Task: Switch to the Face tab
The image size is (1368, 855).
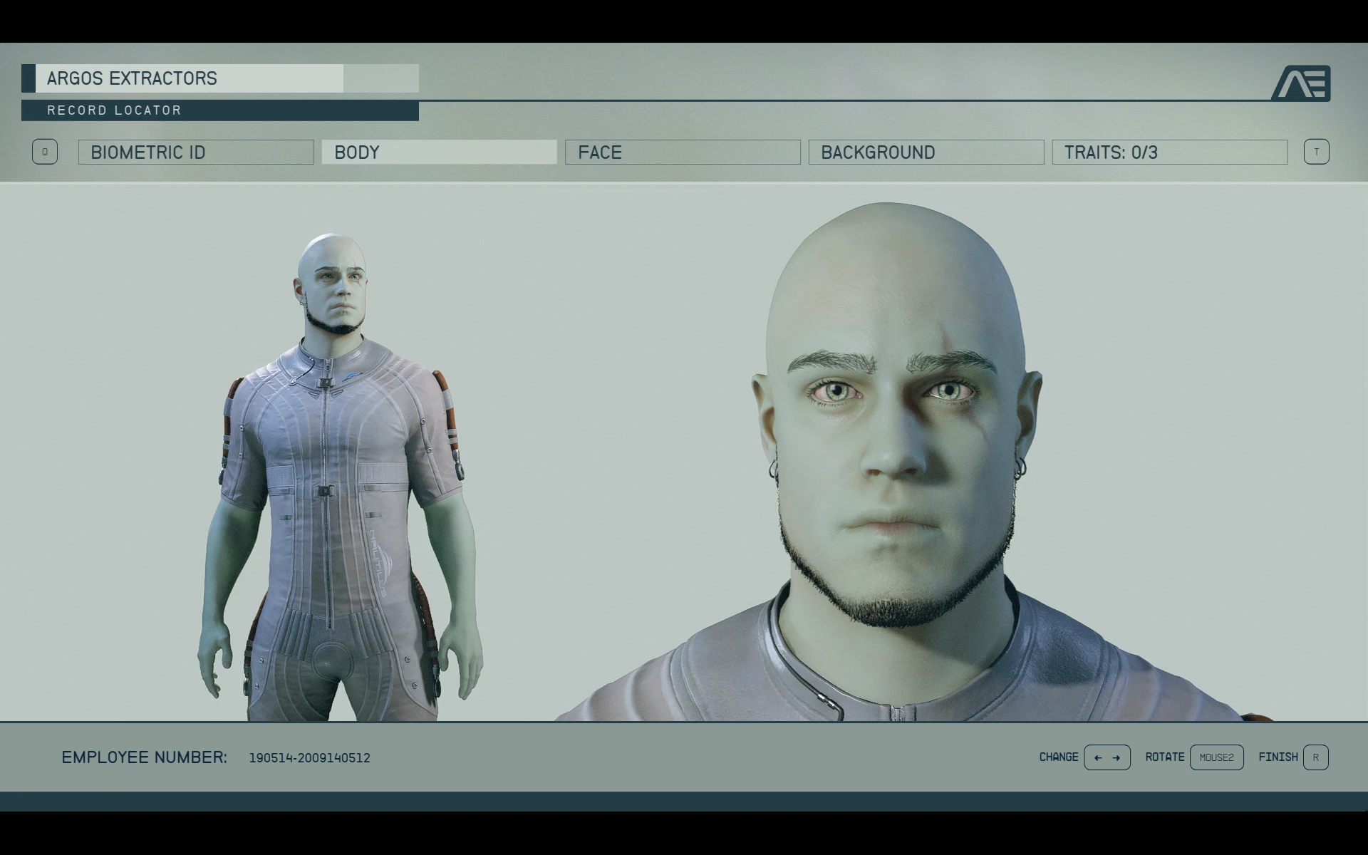Action: 683,152
